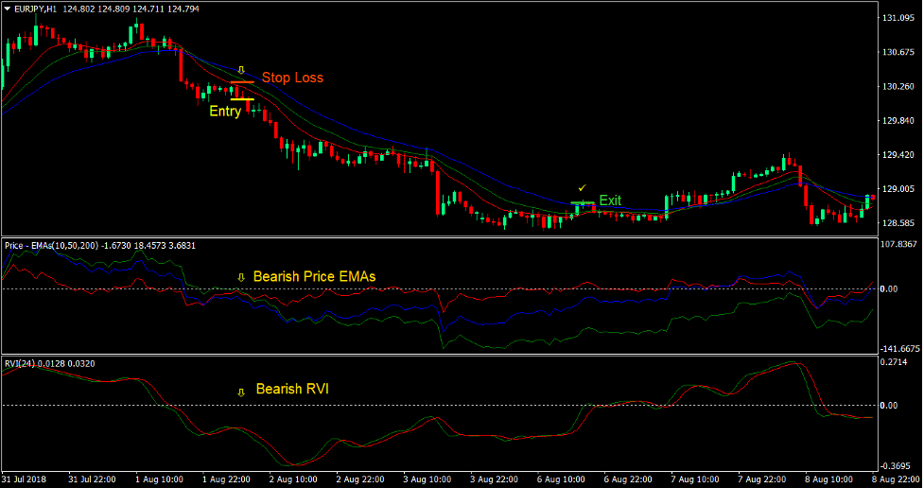The image size is (924, 488).
Task: Select the down arrow beside Bearish Price EMAs
Action: click(x=240, y=277)
